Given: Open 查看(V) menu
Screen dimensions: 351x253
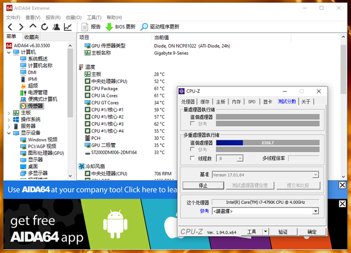Looking at the screenshot, I should click(33, 17).
